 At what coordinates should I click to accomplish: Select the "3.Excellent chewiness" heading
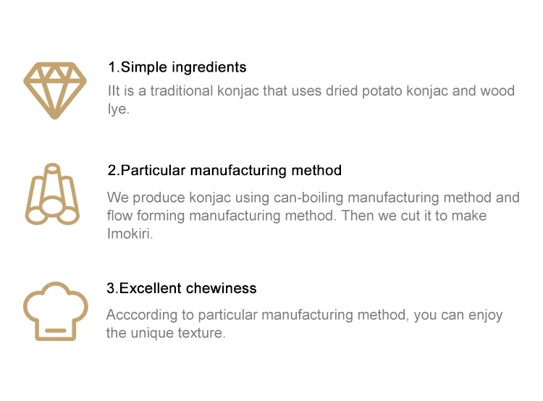[182, 288]
